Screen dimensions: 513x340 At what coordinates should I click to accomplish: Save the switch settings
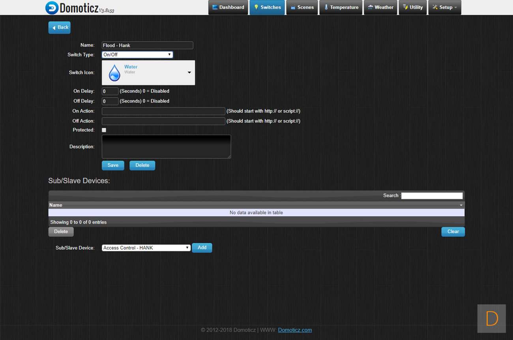tap(113, 165)
